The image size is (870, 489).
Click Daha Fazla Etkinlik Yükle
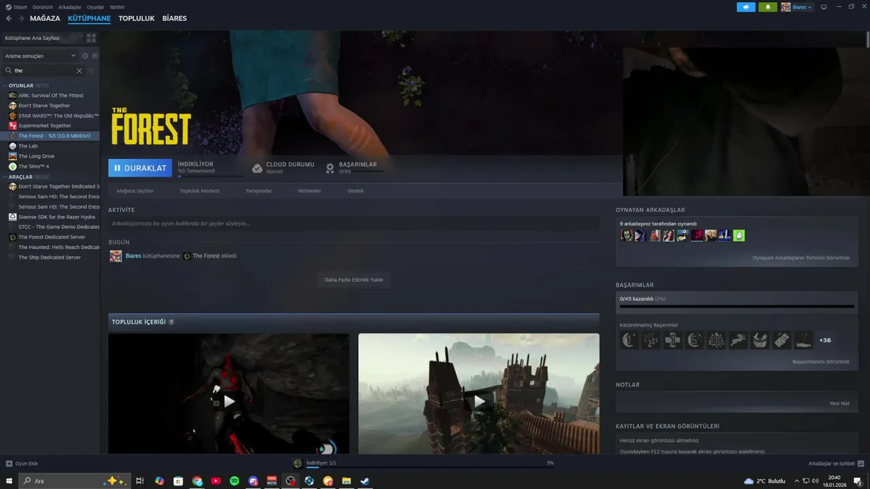[x=353, y=280]
